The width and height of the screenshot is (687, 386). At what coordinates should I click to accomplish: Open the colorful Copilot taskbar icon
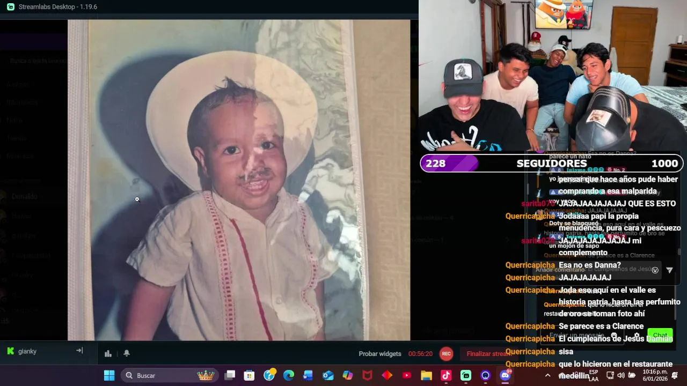[x=348, y=375]
